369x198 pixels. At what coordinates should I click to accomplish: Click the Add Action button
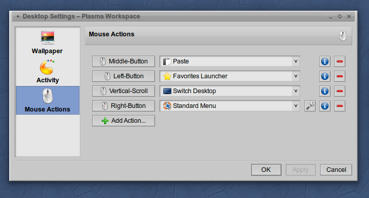point(124,121)
